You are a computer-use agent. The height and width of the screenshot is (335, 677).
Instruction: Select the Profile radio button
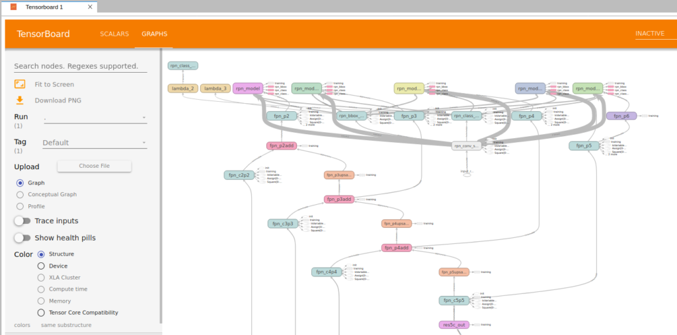click(20, 206)
